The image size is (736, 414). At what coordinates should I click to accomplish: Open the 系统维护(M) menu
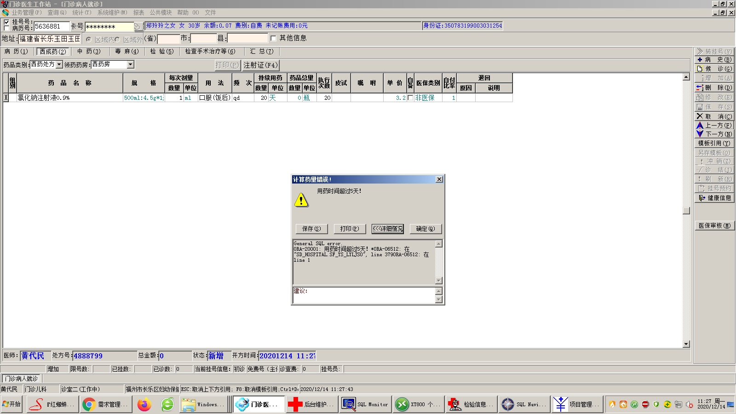(x=112, y=12)
